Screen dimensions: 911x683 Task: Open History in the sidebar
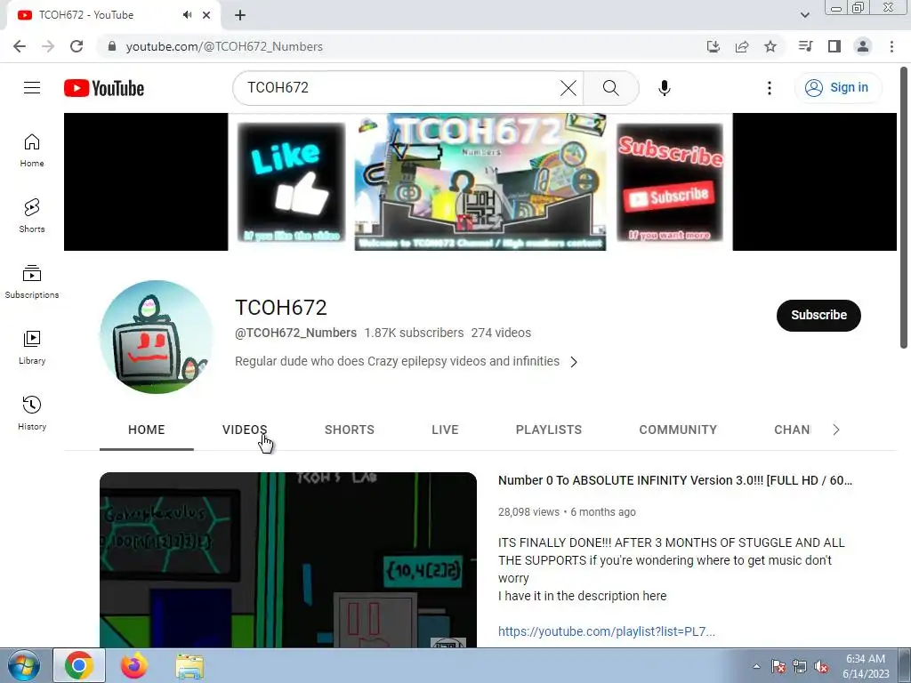32,413
